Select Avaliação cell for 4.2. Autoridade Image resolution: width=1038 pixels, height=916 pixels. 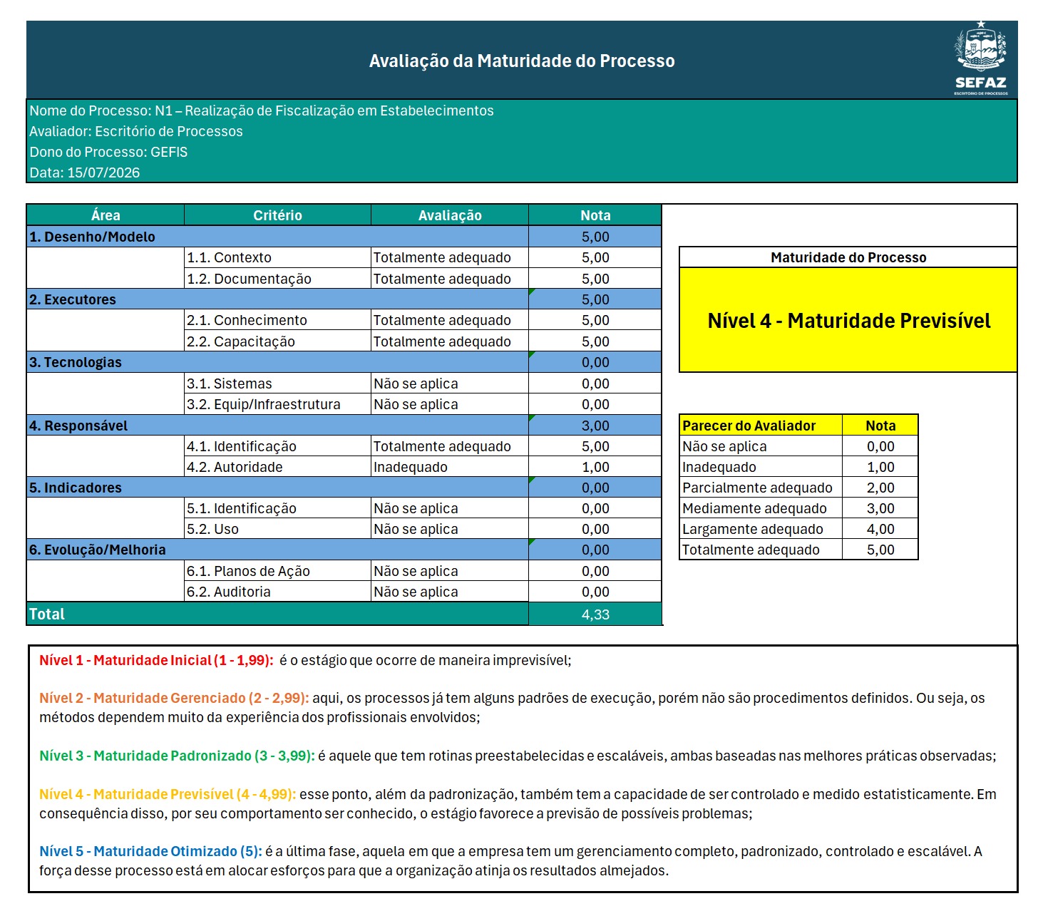(450, 467)
